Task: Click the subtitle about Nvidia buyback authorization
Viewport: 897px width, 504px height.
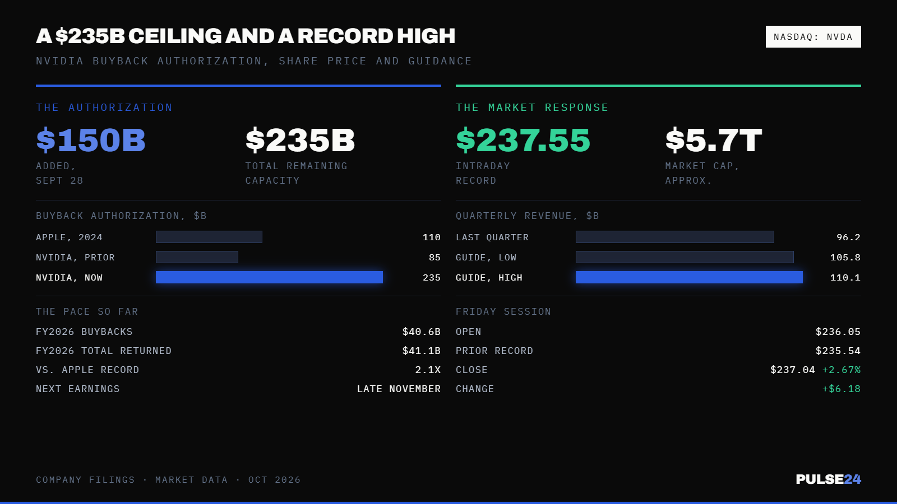Action: tap(254, 61)
